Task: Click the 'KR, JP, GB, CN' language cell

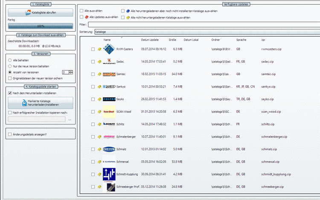Action: coord(245,87)
